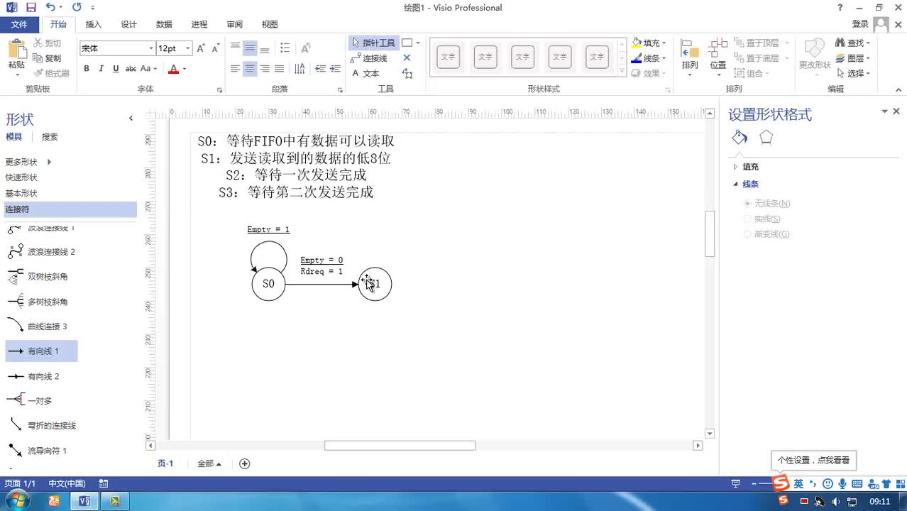Click the bullet list icon

[285, 48]
